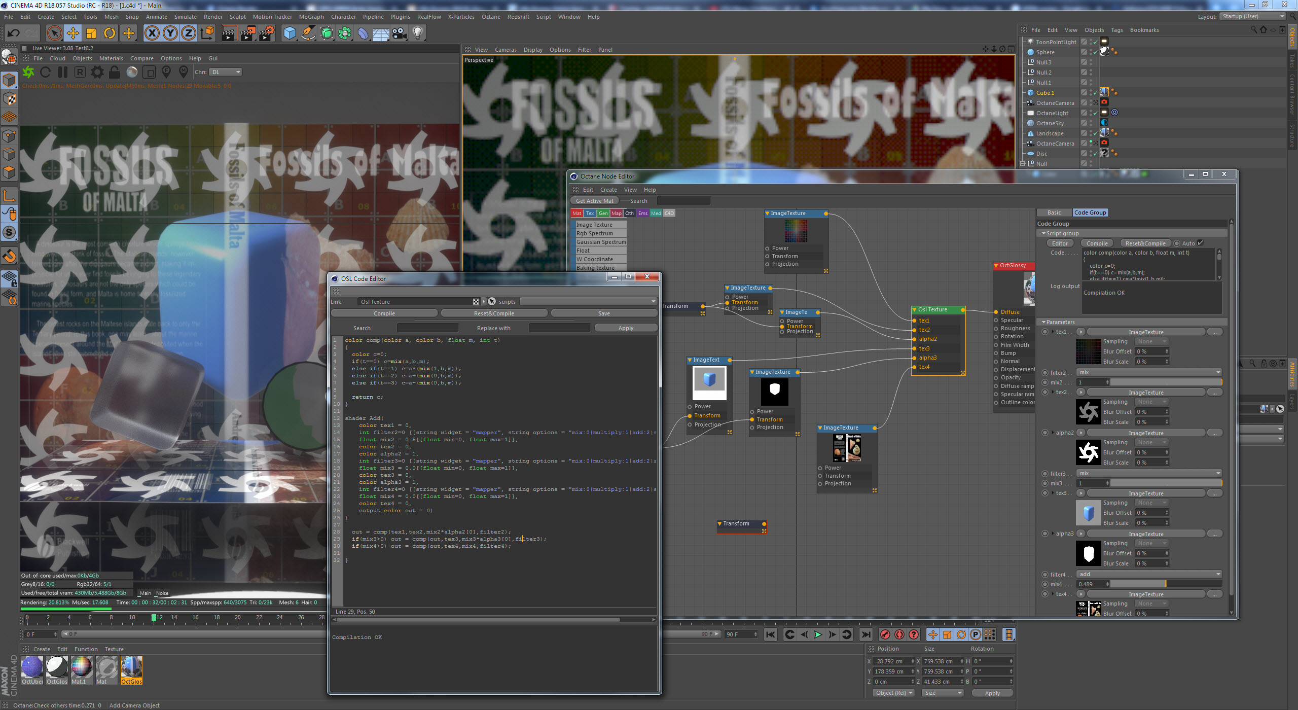Switch to the Basic tab
The width and height of the screenshot is (1298, 710).
(1054, 212)
